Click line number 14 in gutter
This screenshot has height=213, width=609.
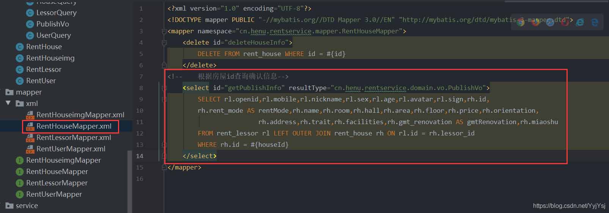point(140,156)
